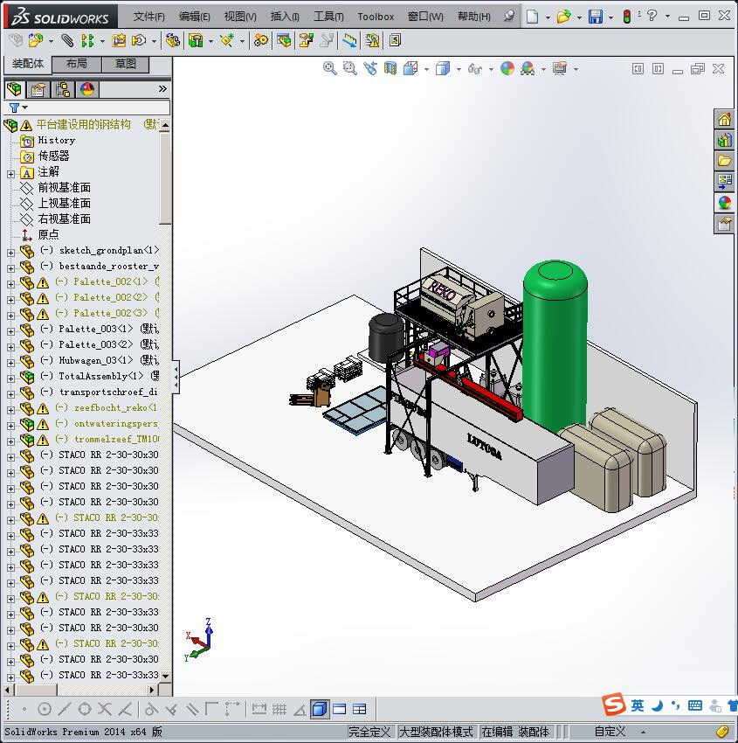The height and width of the screenshot is (743, 738).
Task: Toggle Sogou input English mode indicator
Action: [x=638, y=705]
